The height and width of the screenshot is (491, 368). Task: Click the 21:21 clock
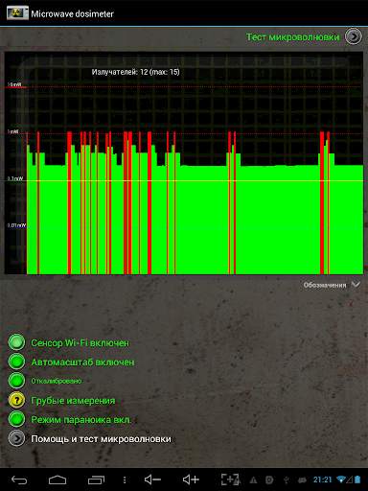323,479
